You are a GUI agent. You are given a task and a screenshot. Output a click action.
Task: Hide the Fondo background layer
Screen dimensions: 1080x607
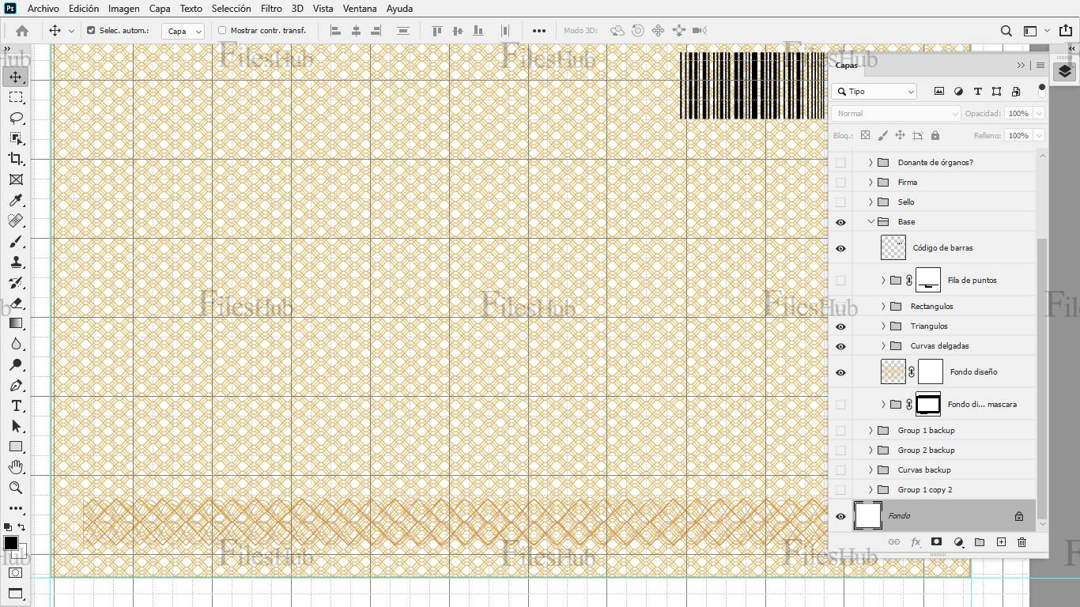[840, 516]
